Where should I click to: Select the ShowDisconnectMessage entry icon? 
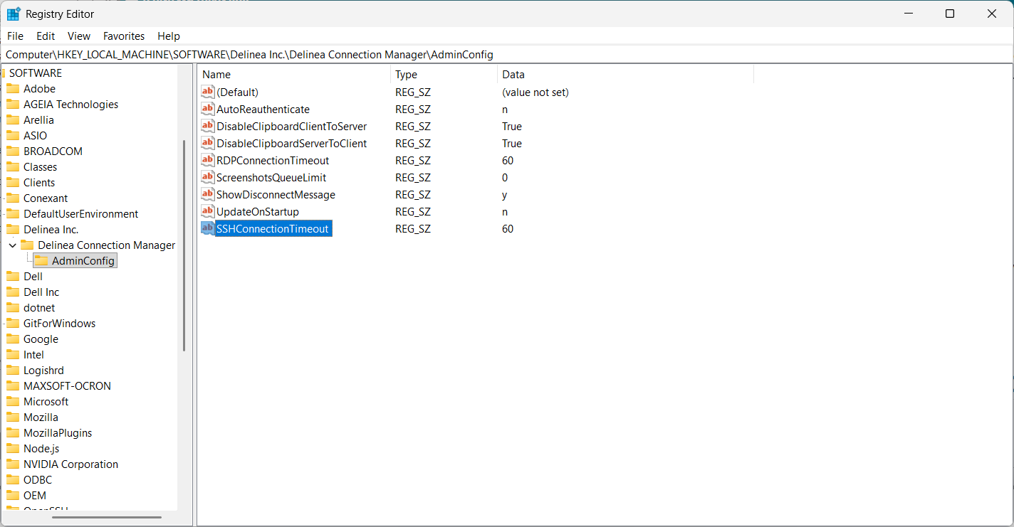coord(208,194)
